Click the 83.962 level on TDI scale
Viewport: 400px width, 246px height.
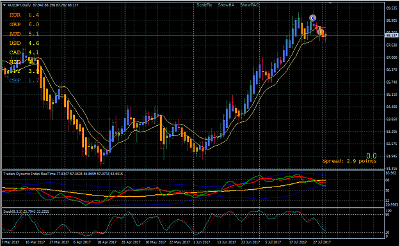tap(391, 173)
